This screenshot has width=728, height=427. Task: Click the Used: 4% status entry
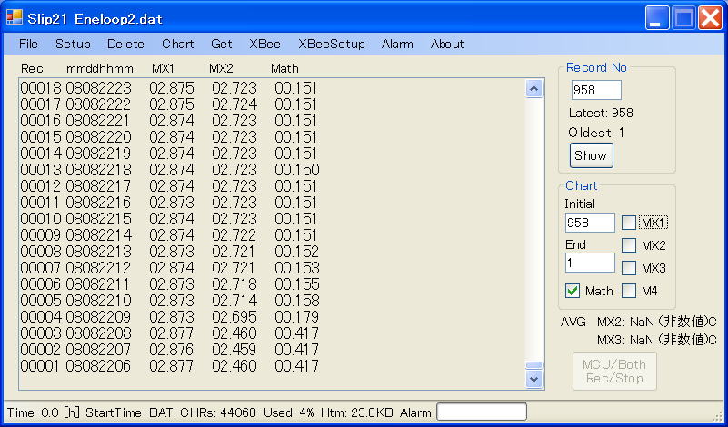point(289,412)
